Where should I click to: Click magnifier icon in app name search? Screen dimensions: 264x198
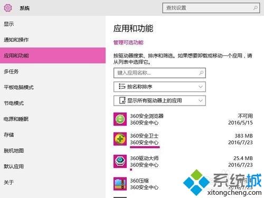pyautogui.click(x=201, y=73)
